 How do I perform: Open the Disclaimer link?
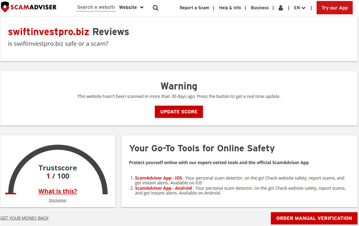tap(58, 200)
